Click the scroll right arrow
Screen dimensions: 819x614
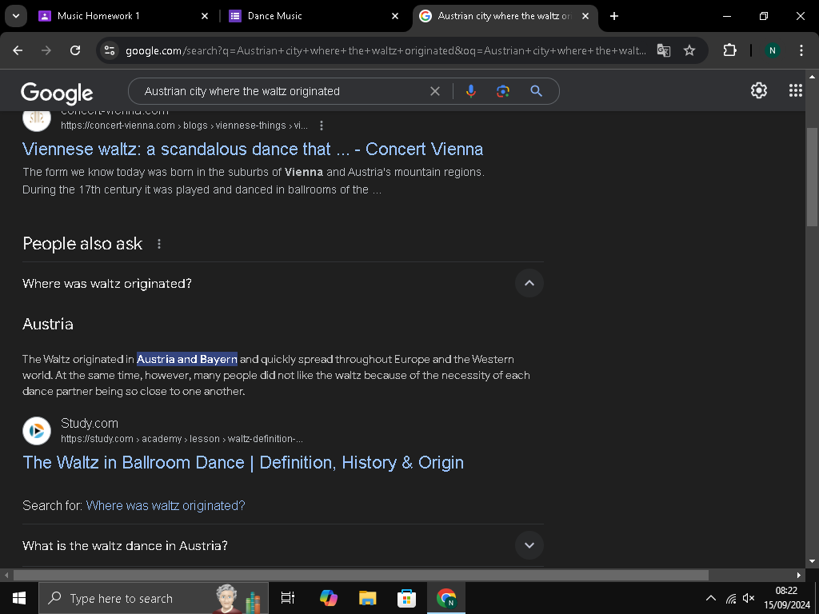point(799,575)
